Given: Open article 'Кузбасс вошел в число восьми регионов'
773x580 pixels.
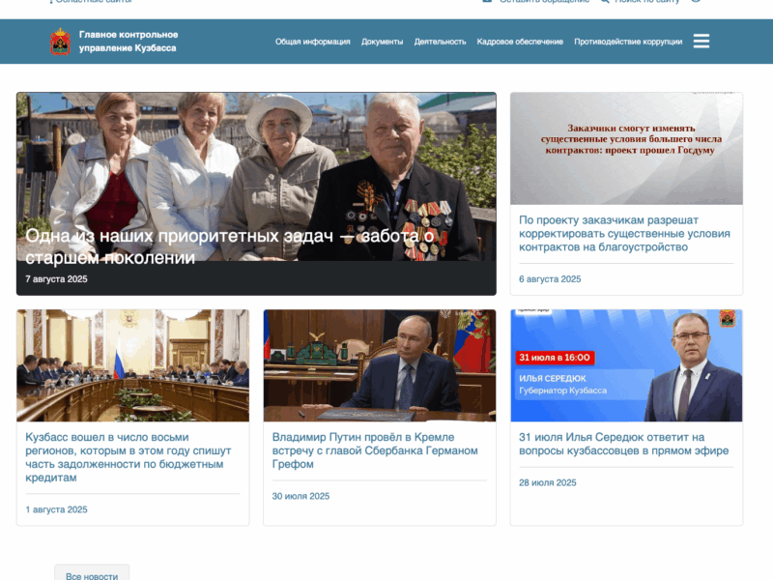Looking at the screenshot, I should tap(129, 457).
